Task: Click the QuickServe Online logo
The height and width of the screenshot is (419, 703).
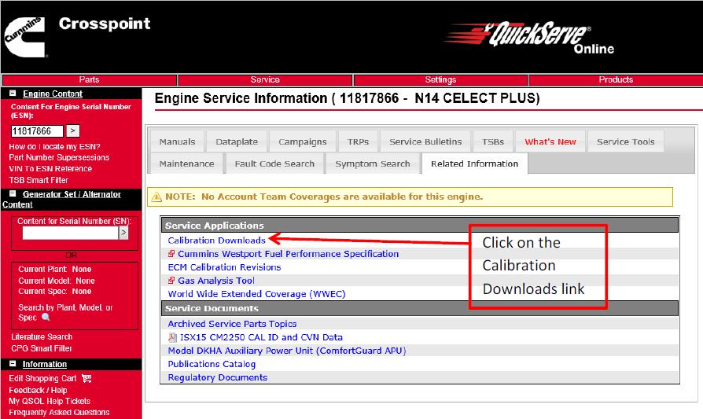Action: pos(529,38)
